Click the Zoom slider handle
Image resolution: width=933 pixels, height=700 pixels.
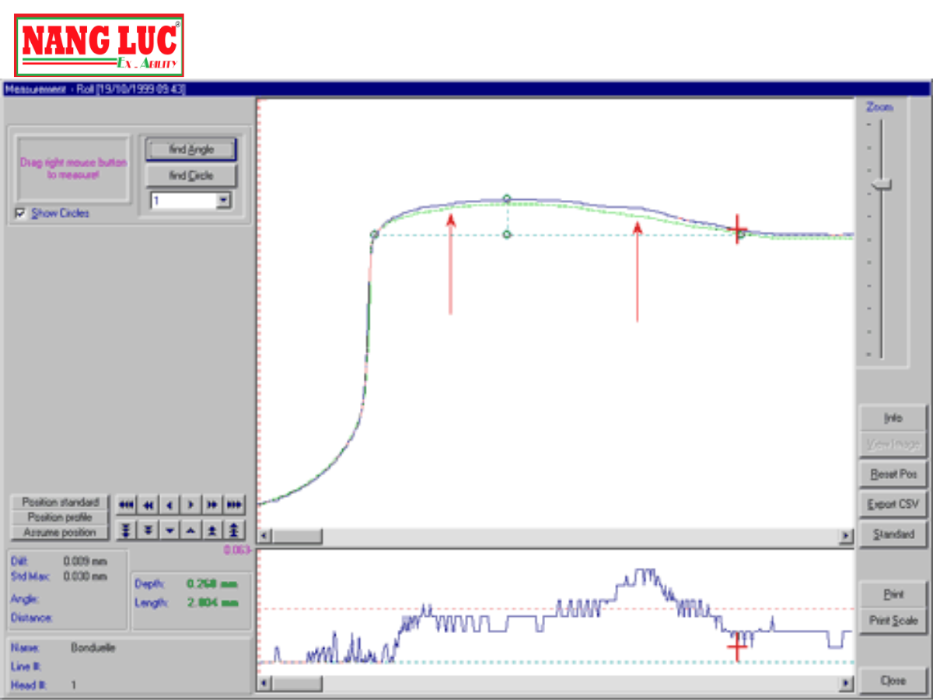point(881,184)
